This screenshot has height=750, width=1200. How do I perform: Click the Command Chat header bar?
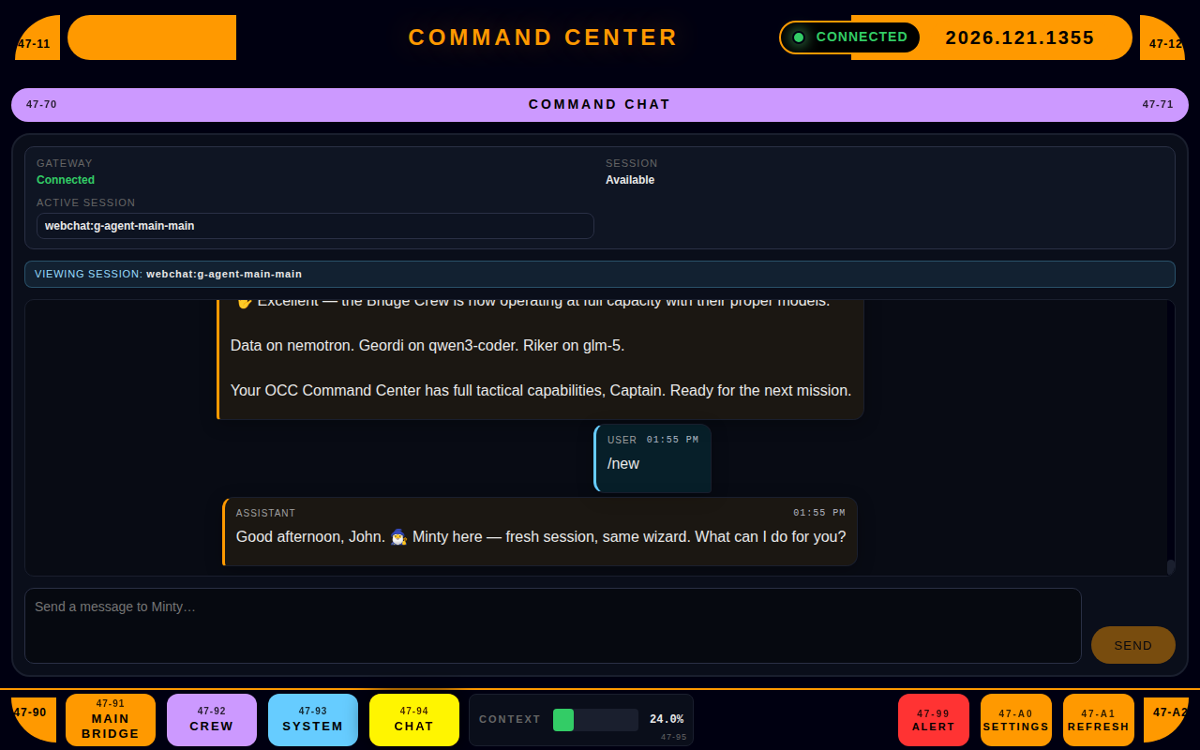pos(600,105)
